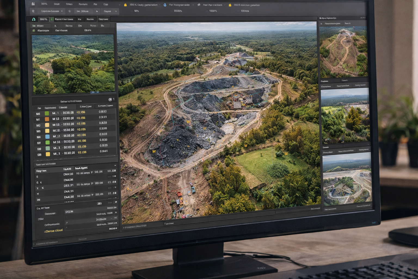Click the file icon at top-left corner

coord(33,4)
